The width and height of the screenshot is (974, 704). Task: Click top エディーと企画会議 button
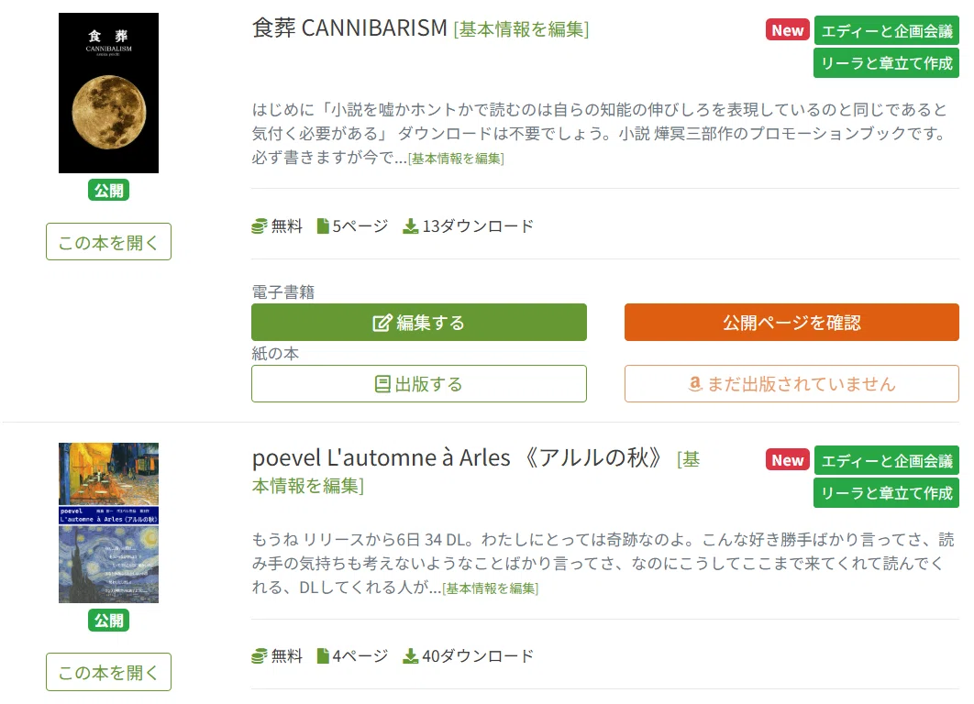[887, 30]
